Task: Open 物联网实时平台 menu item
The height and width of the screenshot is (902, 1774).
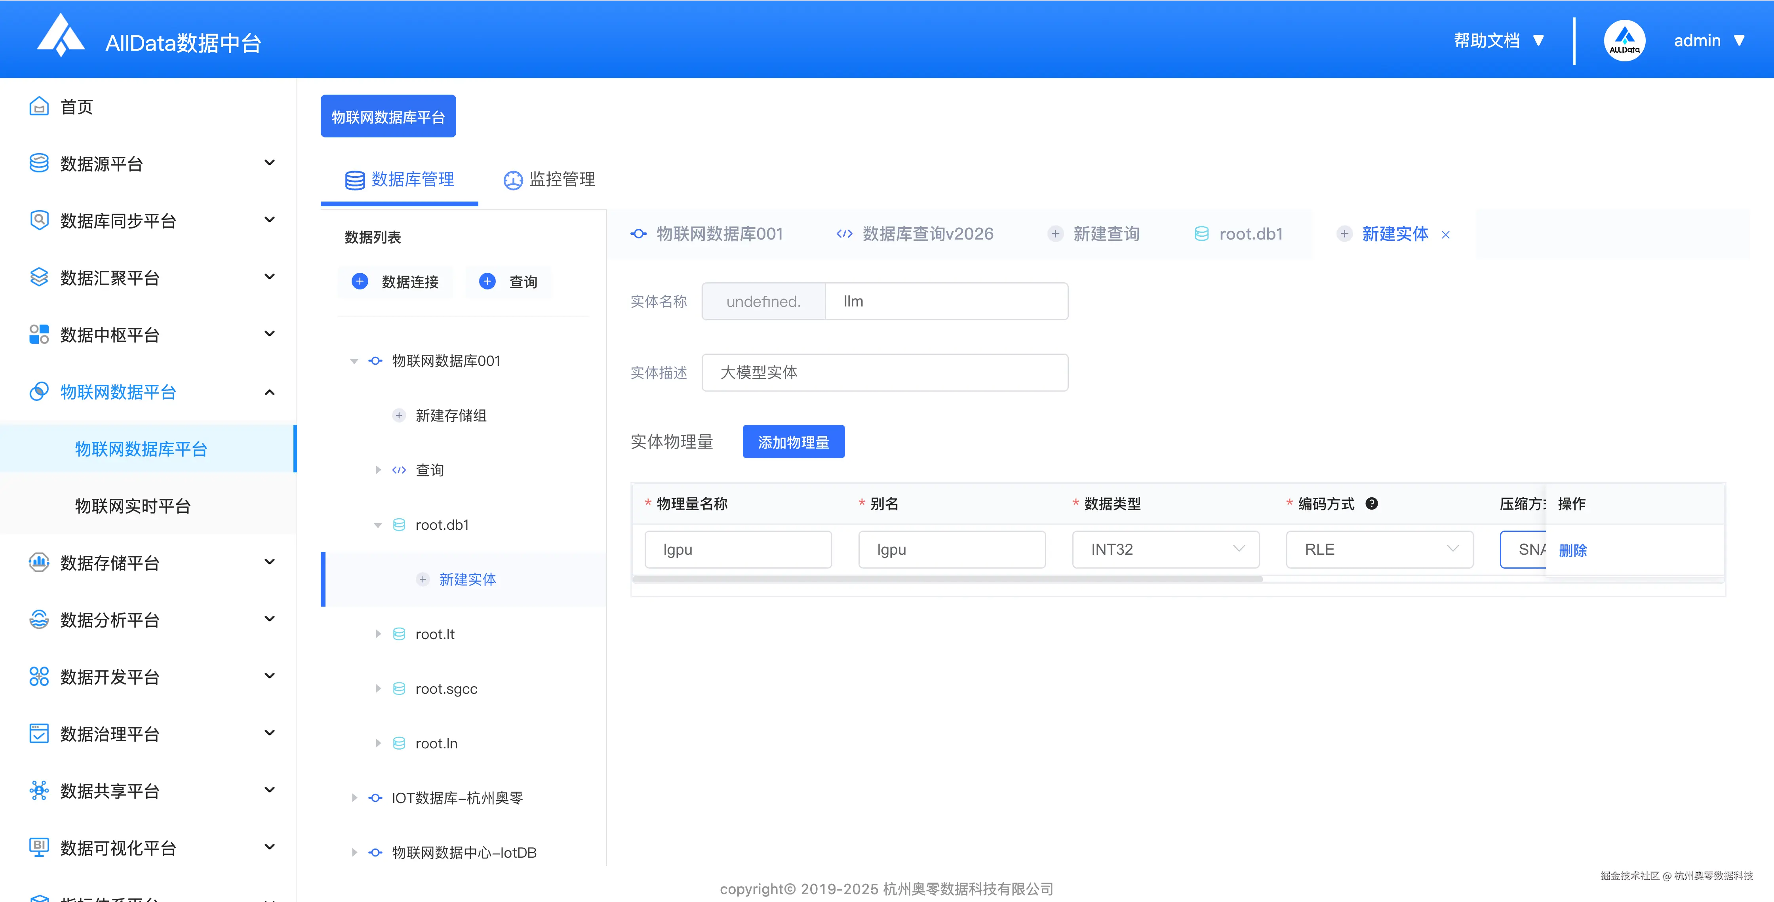Action: (133, 506)
